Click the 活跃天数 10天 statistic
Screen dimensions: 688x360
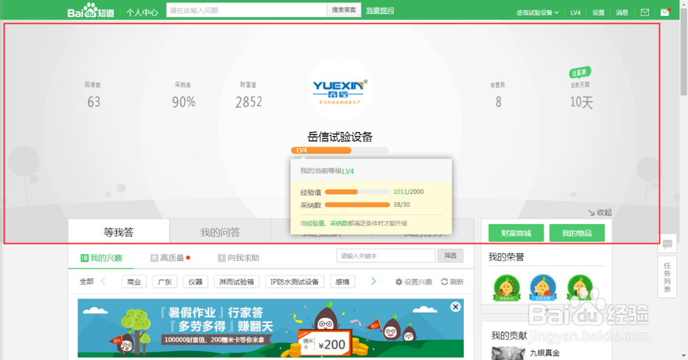(581, 96)
